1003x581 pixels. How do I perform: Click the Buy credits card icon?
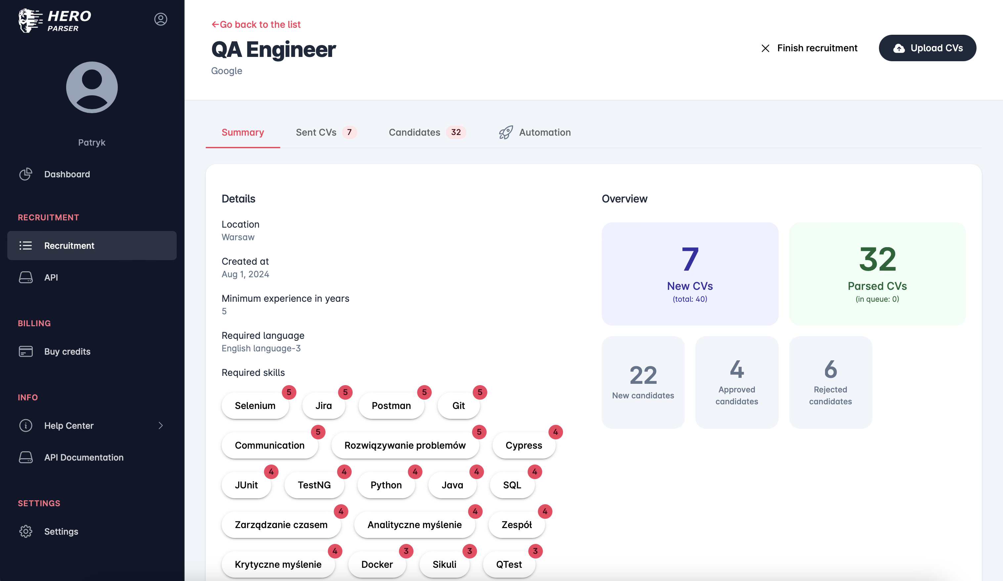[26, 351]
